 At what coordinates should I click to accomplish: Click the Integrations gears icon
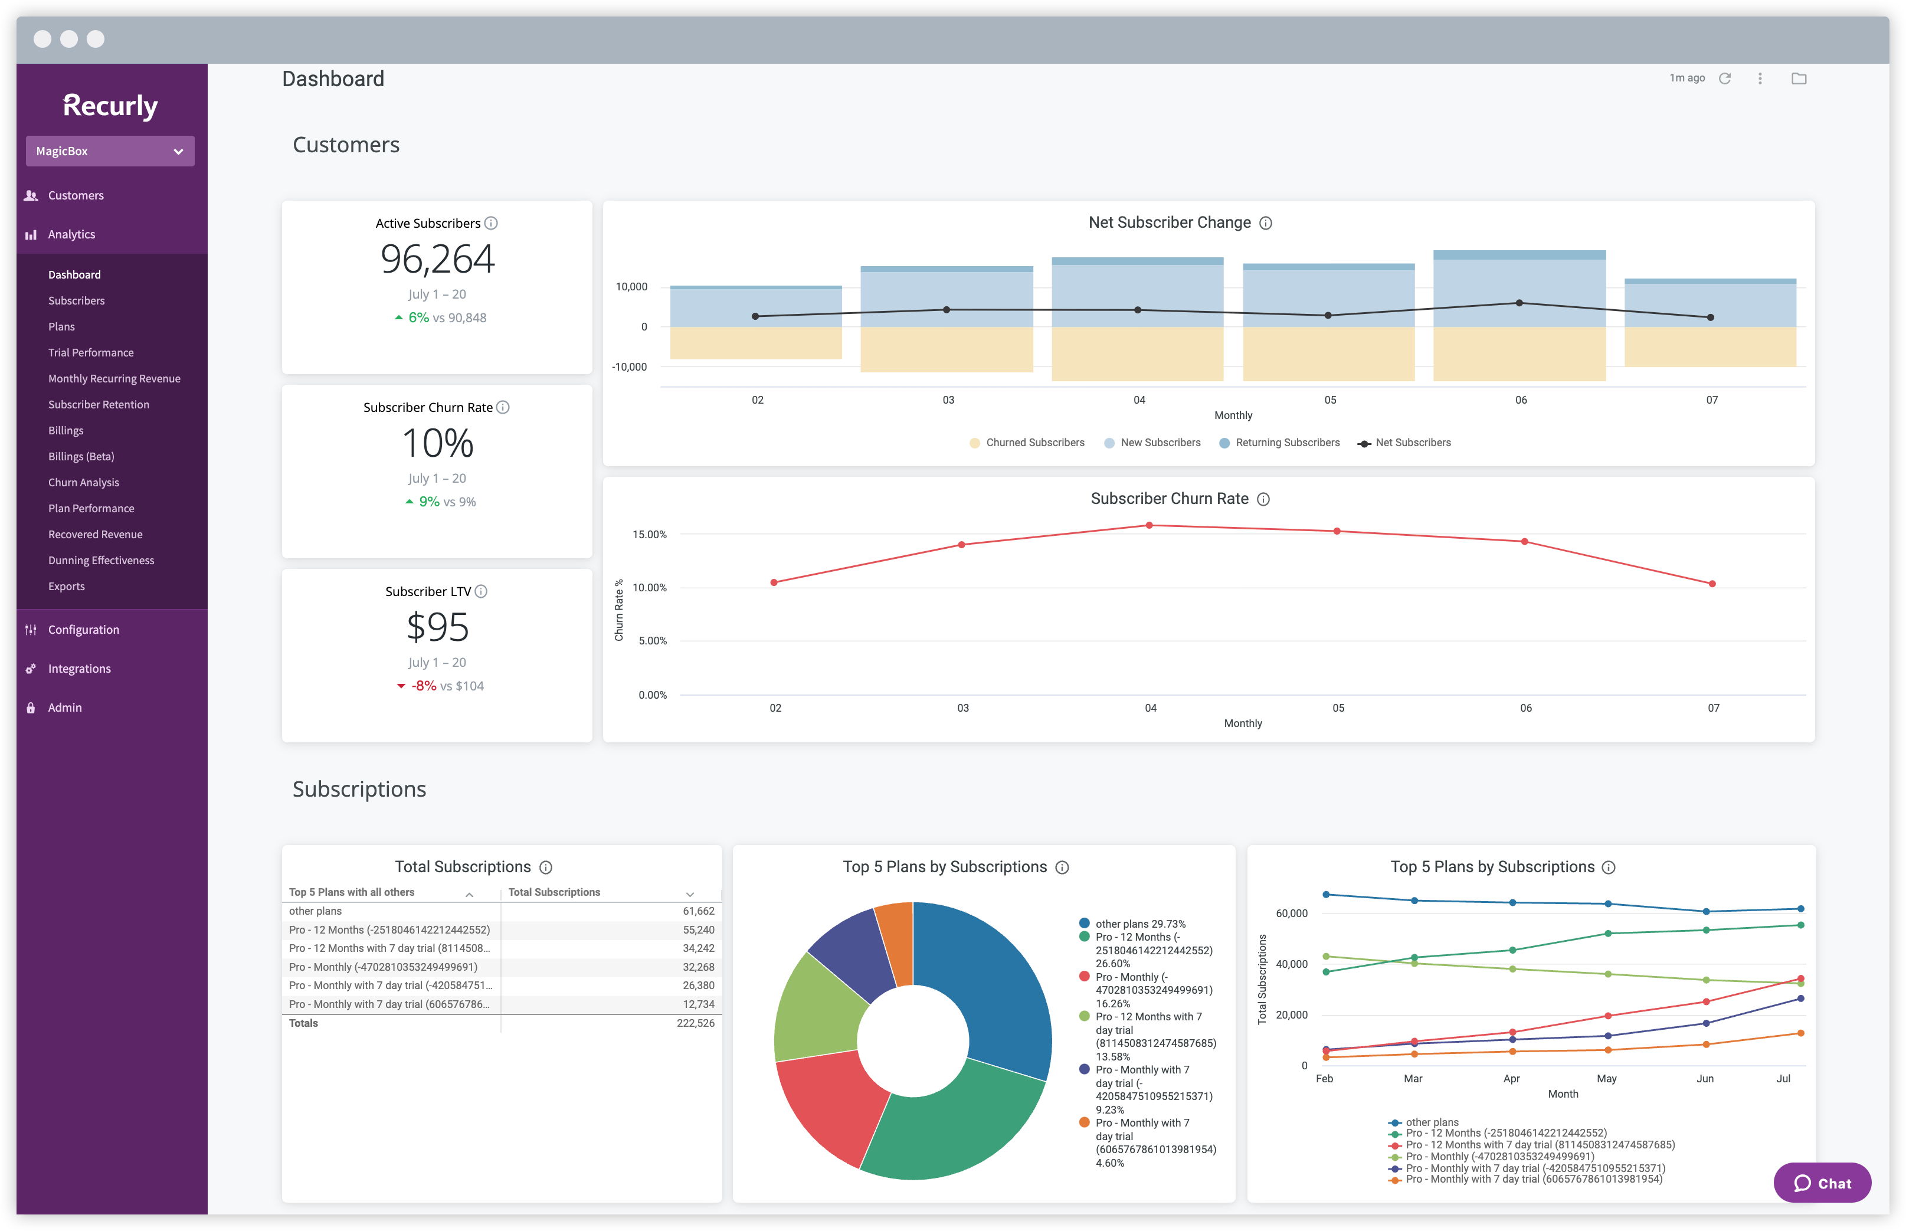point(30,668)
